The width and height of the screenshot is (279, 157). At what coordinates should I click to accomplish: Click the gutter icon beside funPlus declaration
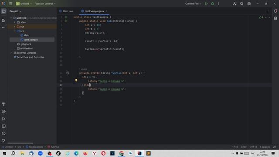tap(68, 73)
